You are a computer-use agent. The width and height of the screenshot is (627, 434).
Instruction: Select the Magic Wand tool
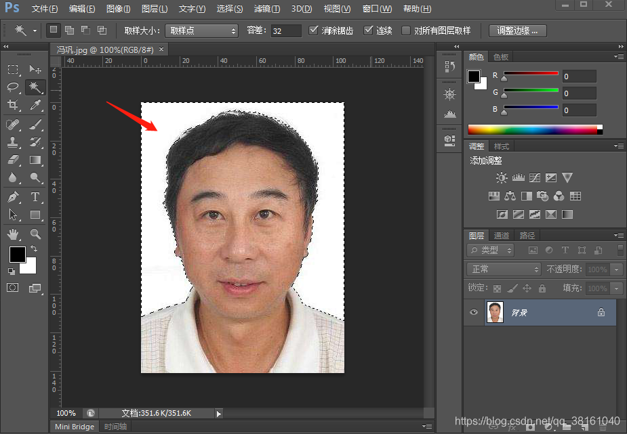pyautogui.click(x=36, y=87)
